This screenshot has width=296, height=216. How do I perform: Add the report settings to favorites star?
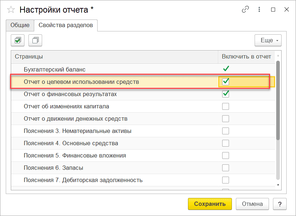(11, 10)
